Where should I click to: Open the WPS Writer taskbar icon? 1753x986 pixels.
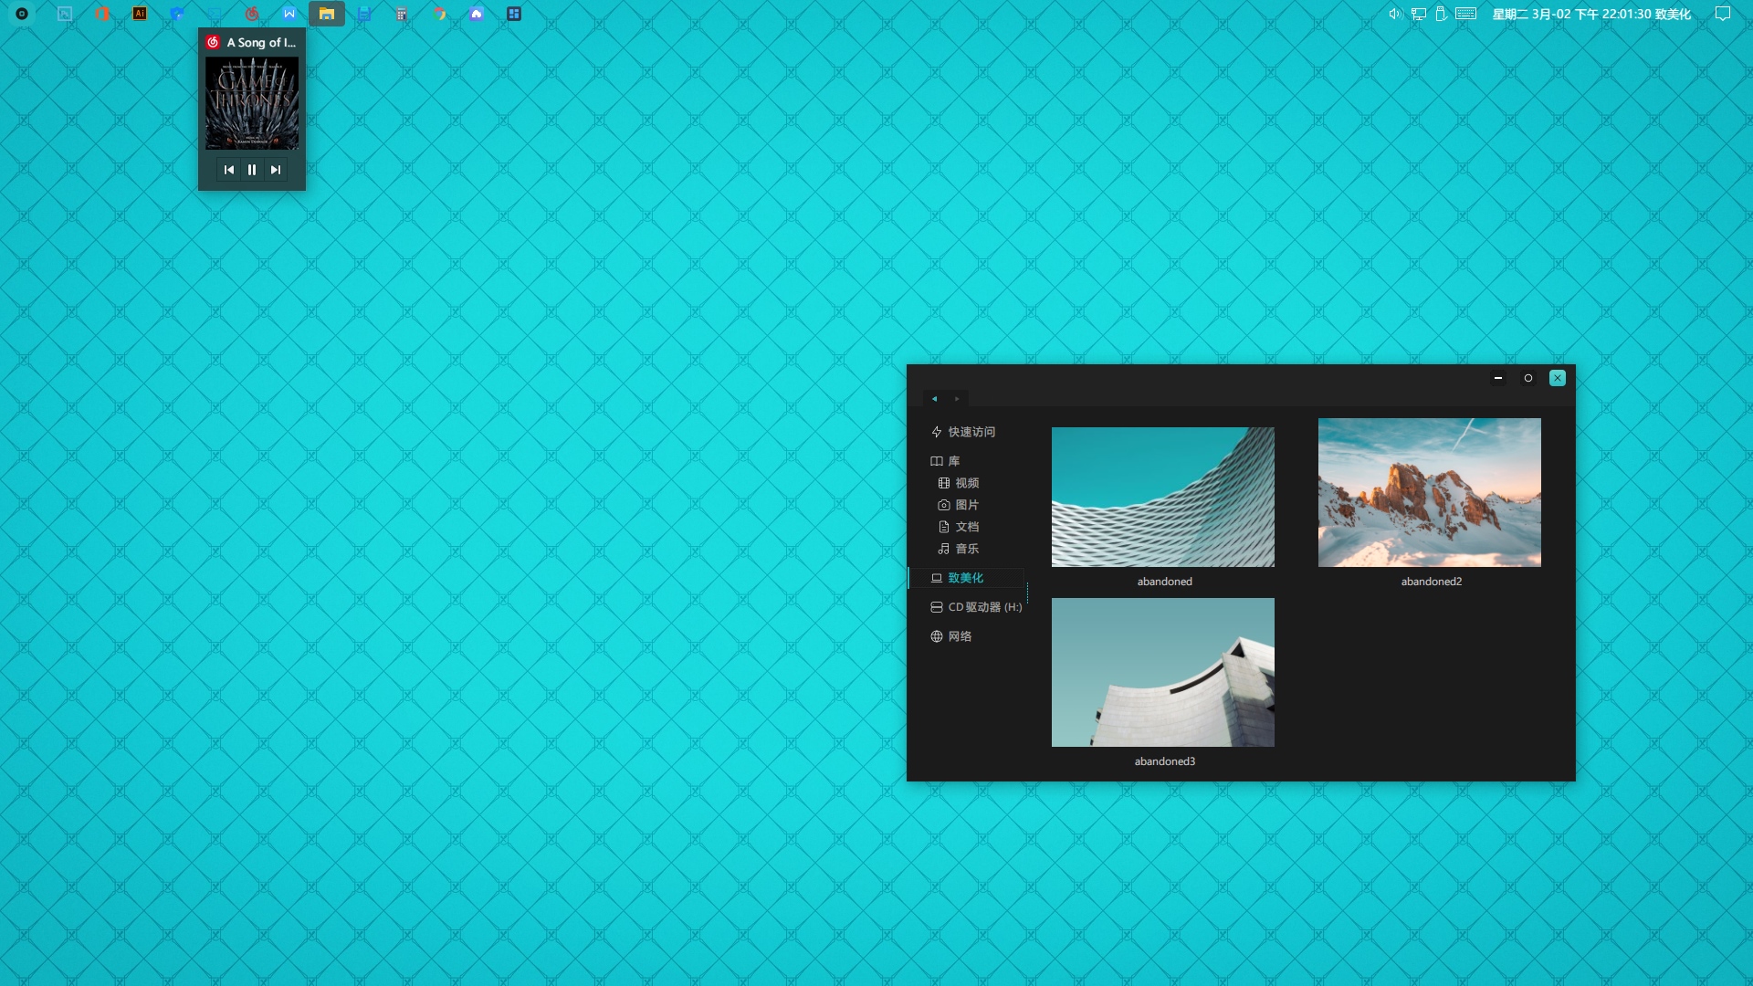pyautogui.click(x=289, y=14)
